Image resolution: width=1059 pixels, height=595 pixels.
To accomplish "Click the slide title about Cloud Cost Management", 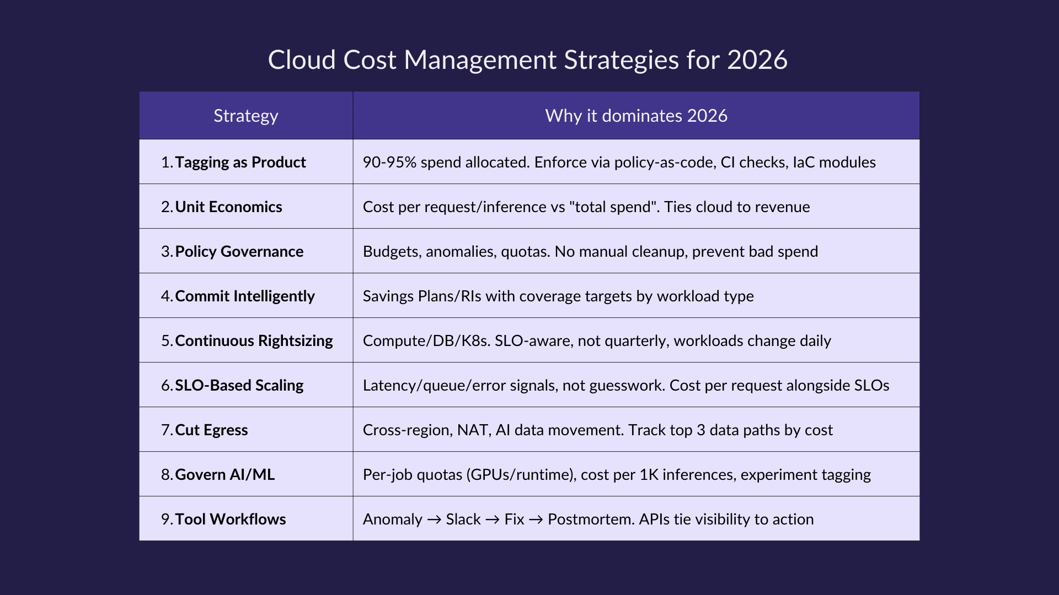I will coord(527,59).
